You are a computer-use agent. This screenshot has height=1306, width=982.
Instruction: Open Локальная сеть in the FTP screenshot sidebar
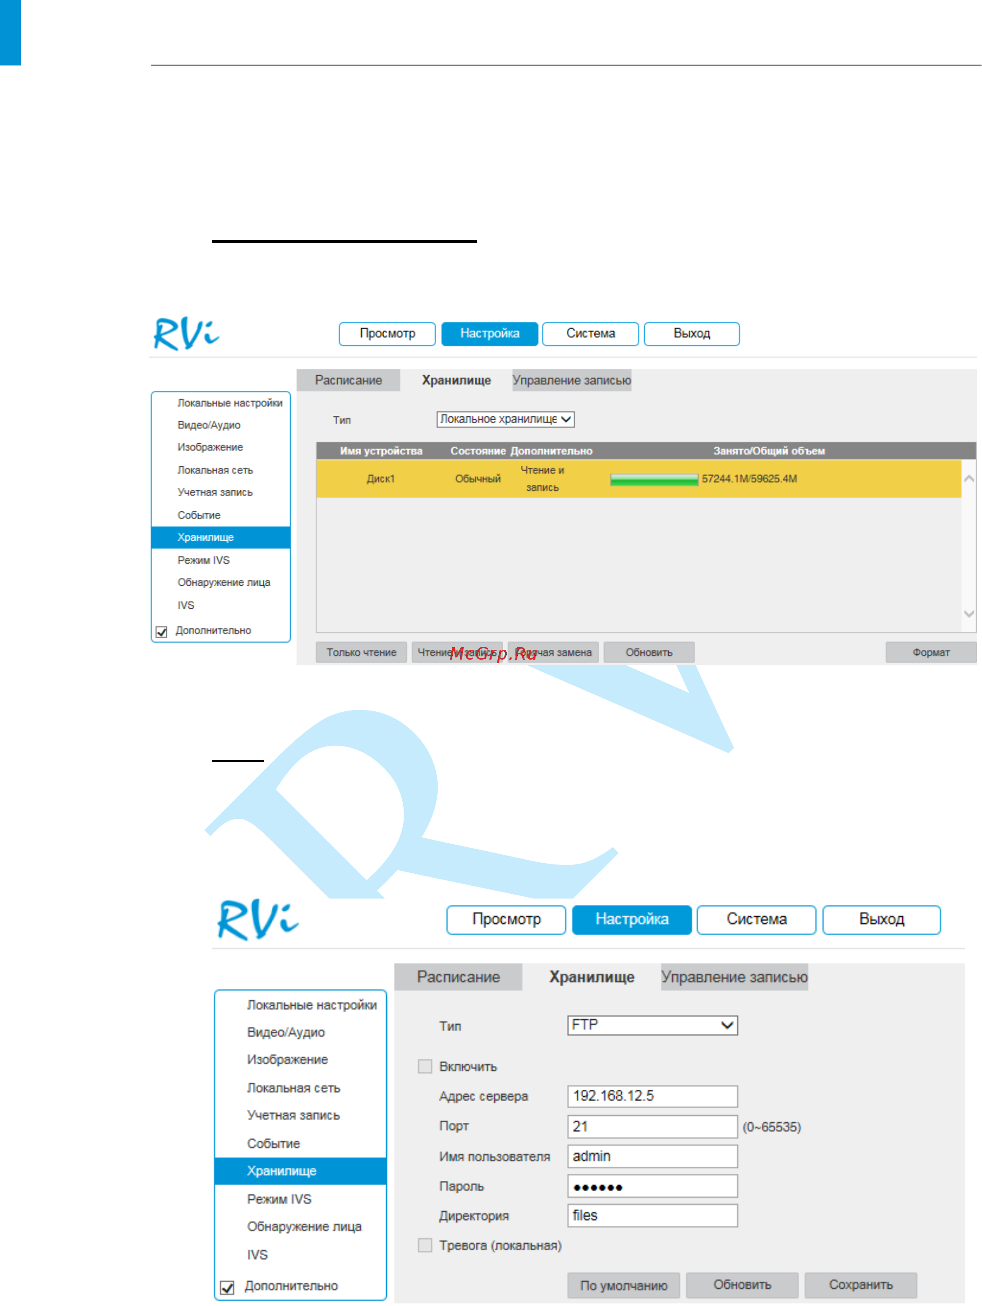293,1089
